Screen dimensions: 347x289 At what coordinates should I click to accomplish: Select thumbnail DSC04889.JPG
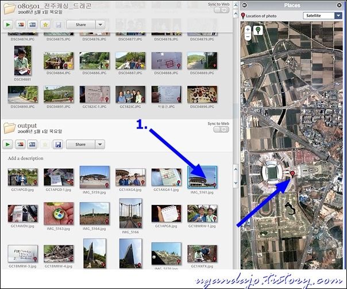pos(202,60)
